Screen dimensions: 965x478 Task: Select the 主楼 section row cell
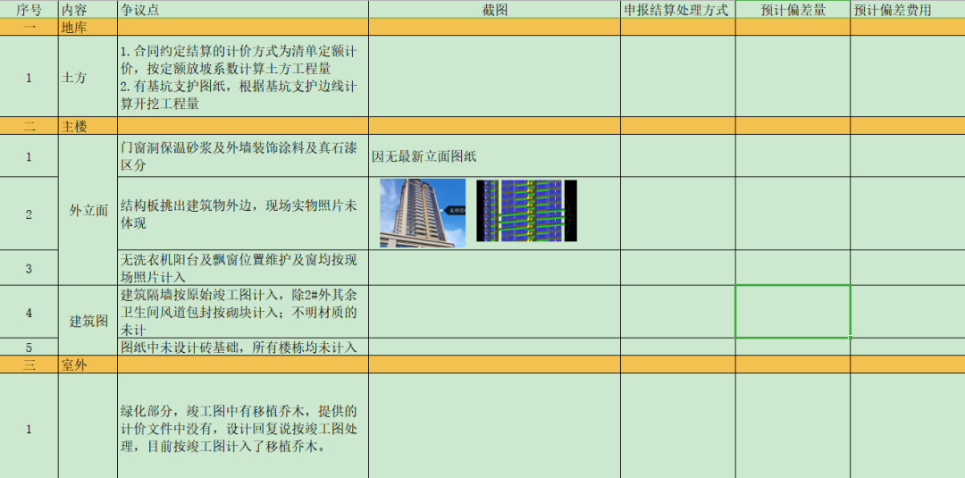(88, 126)
